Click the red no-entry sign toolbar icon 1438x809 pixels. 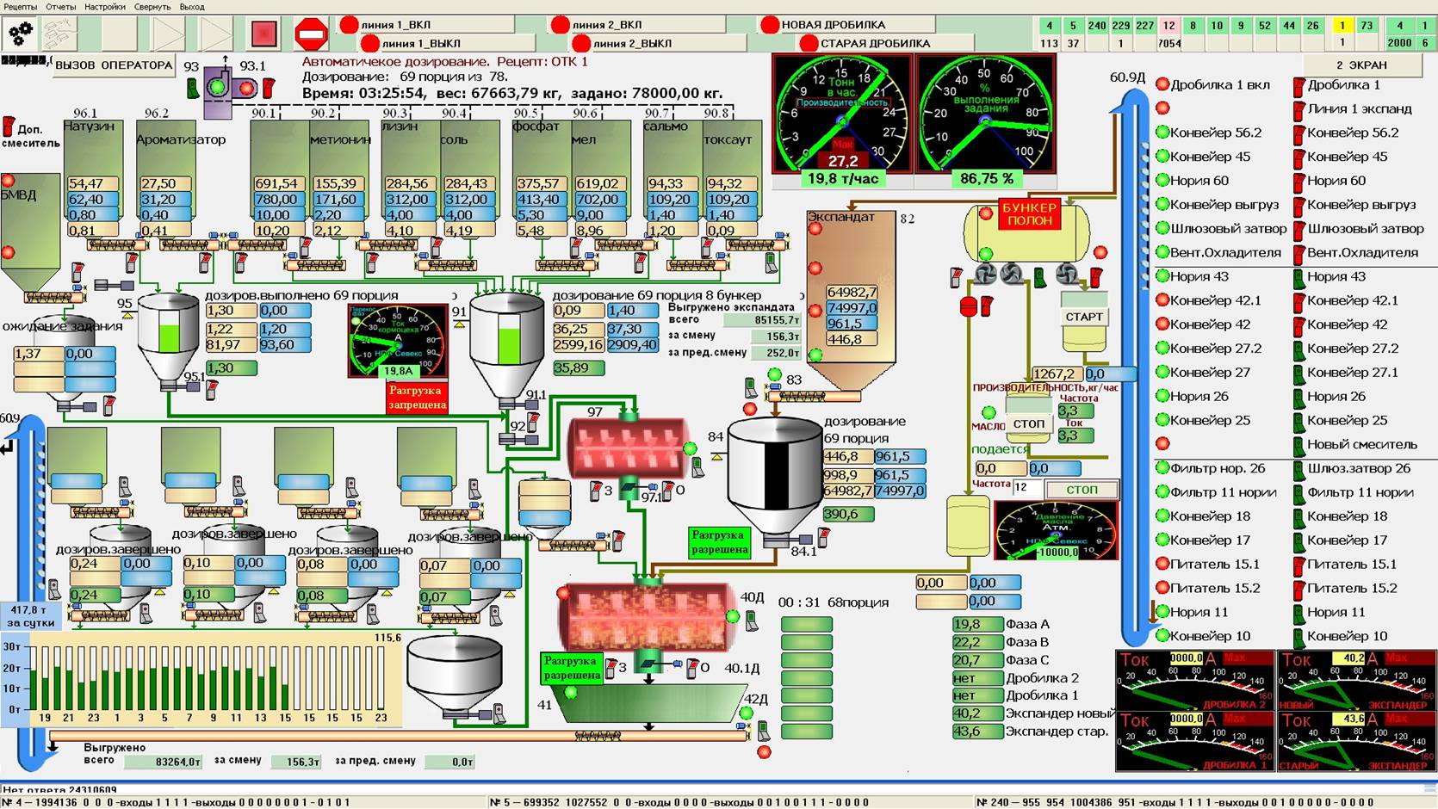coord(311,34)
